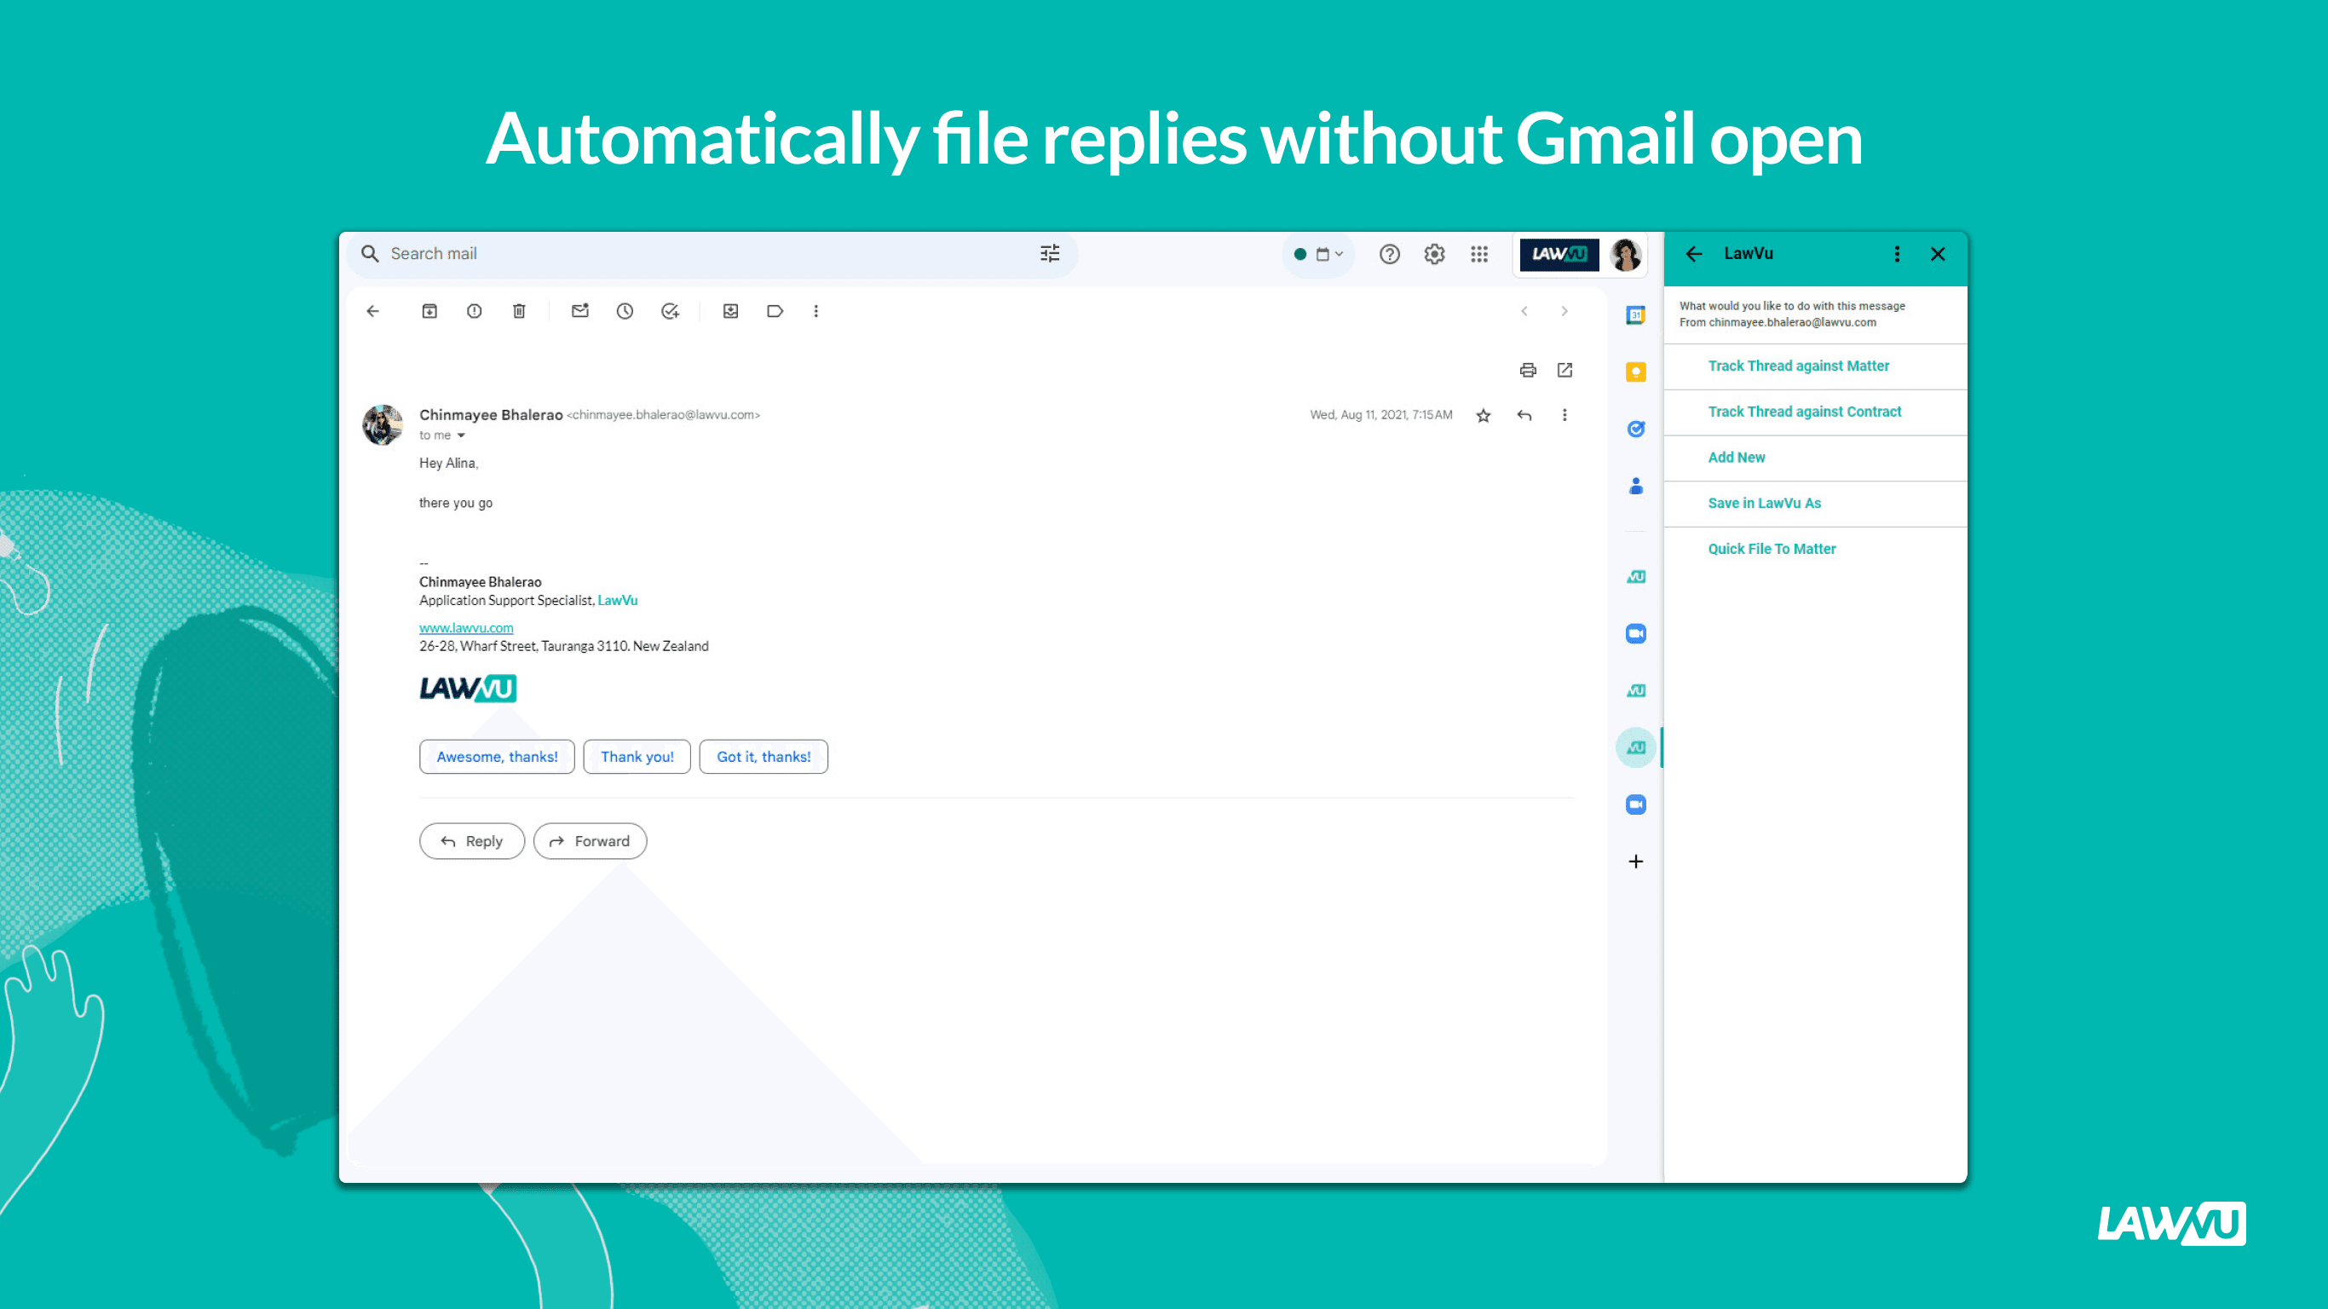Screen dimensions: 2328x1309
Task: Open the Google account profile picture
Action: click(x=1626, y=255)
